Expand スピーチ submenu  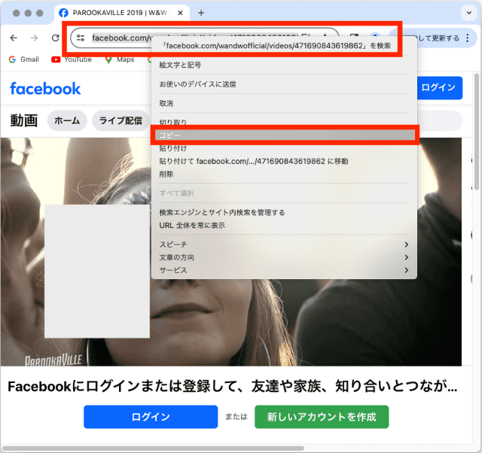[284, 245]
